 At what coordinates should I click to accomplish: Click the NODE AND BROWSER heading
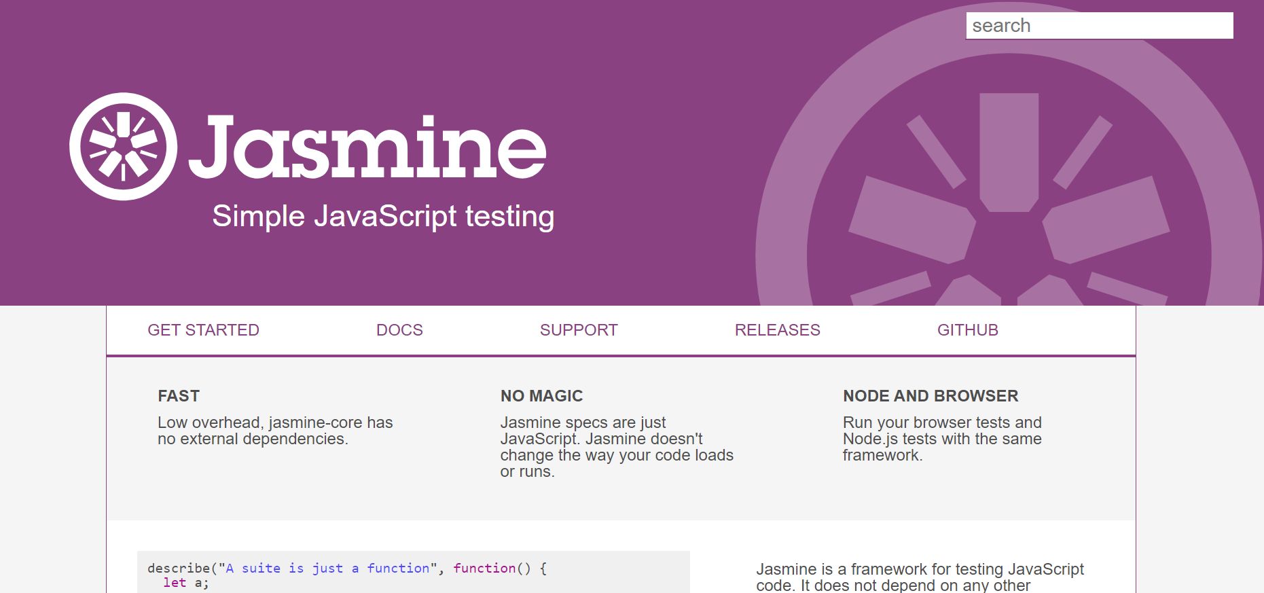pos(931,396)
